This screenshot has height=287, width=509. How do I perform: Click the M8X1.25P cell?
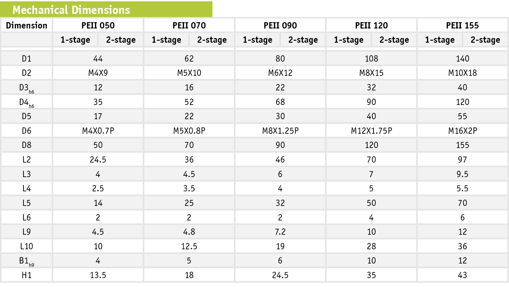click(280, 131)
